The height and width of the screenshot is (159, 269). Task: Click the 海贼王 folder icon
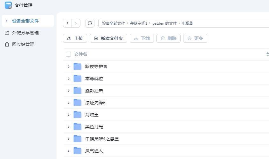[x=77, y=115]
